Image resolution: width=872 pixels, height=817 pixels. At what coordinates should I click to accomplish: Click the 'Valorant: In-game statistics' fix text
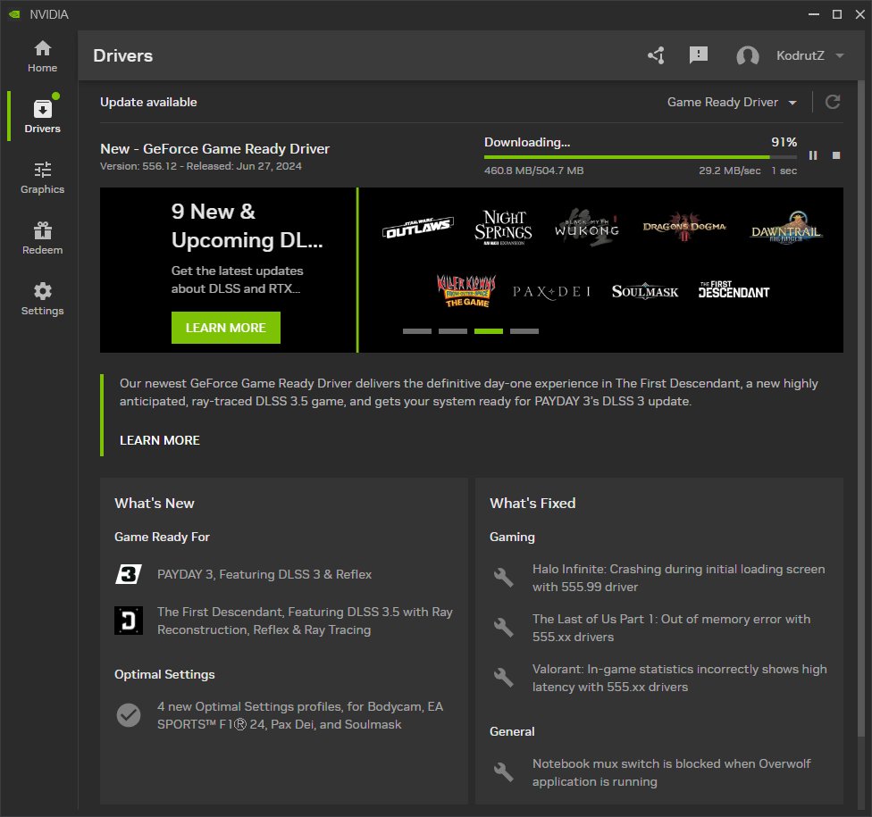point(680,678)
